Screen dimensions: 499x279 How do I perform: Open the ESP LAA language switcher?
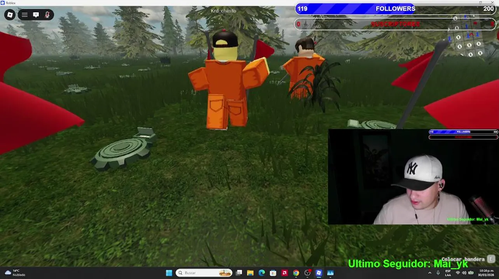(x=448, y=273)
